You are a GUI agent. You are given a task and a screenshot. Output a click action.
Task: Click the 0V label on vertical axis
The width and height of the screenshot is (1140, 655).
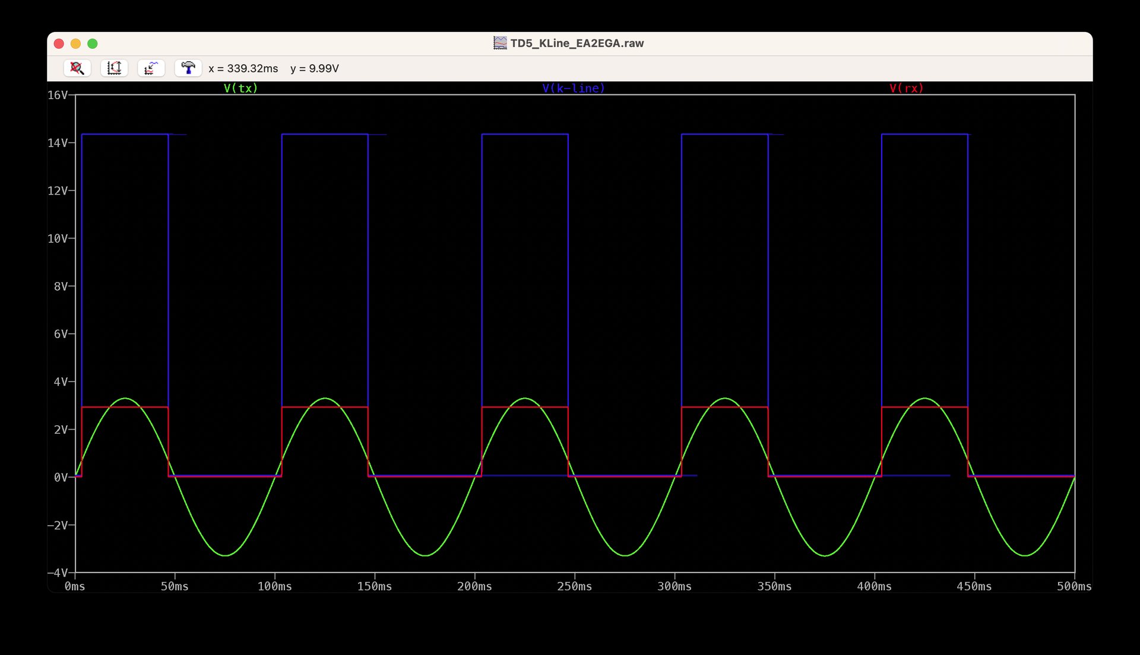coord(61,478)
